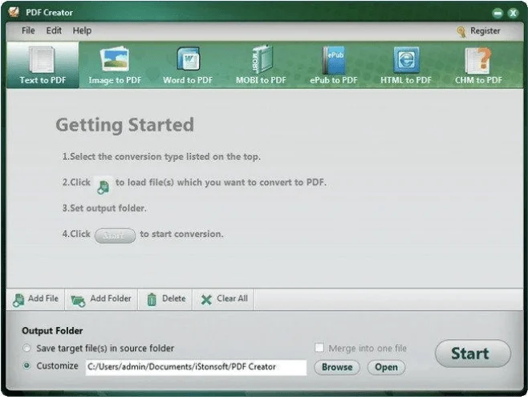
Task: Switch to Image to PDF mode
Action: (115, 65)
